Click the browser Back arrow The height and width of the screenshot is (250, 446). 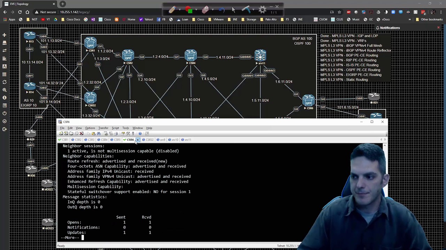click(x=5, y=12)
